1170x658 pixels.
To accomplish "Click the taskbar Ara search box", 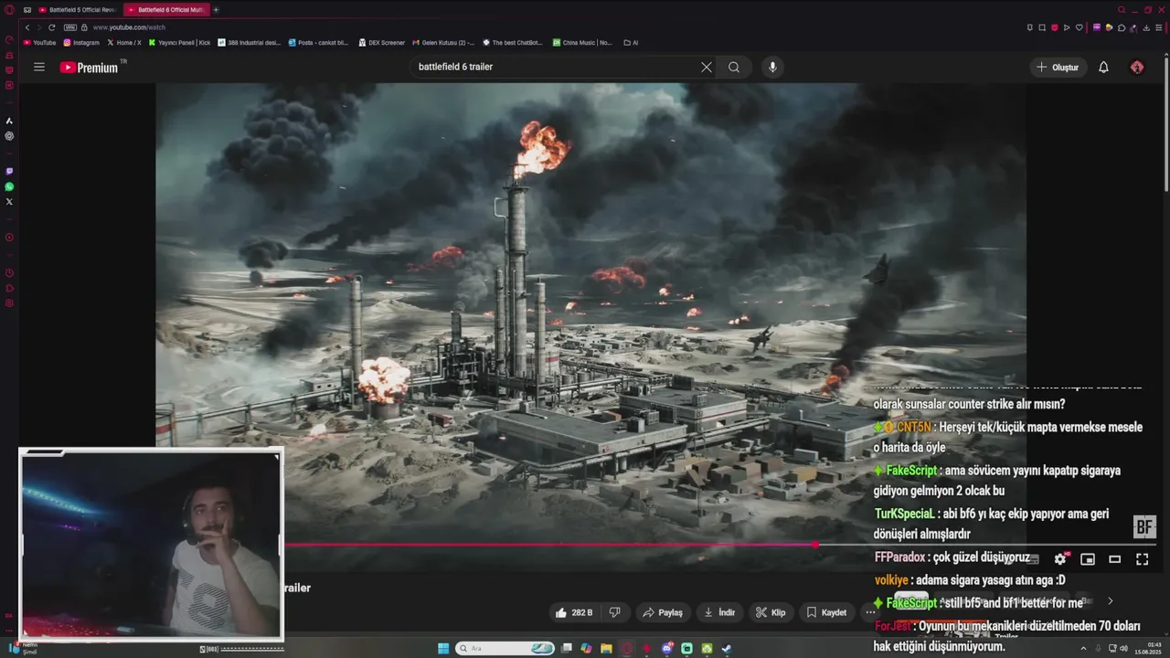I will pyautogui.click(x=505, y=649).
